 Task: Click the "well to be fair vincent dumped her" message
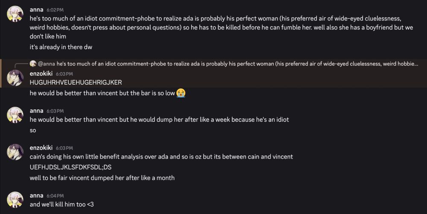(x=102, y=178)
